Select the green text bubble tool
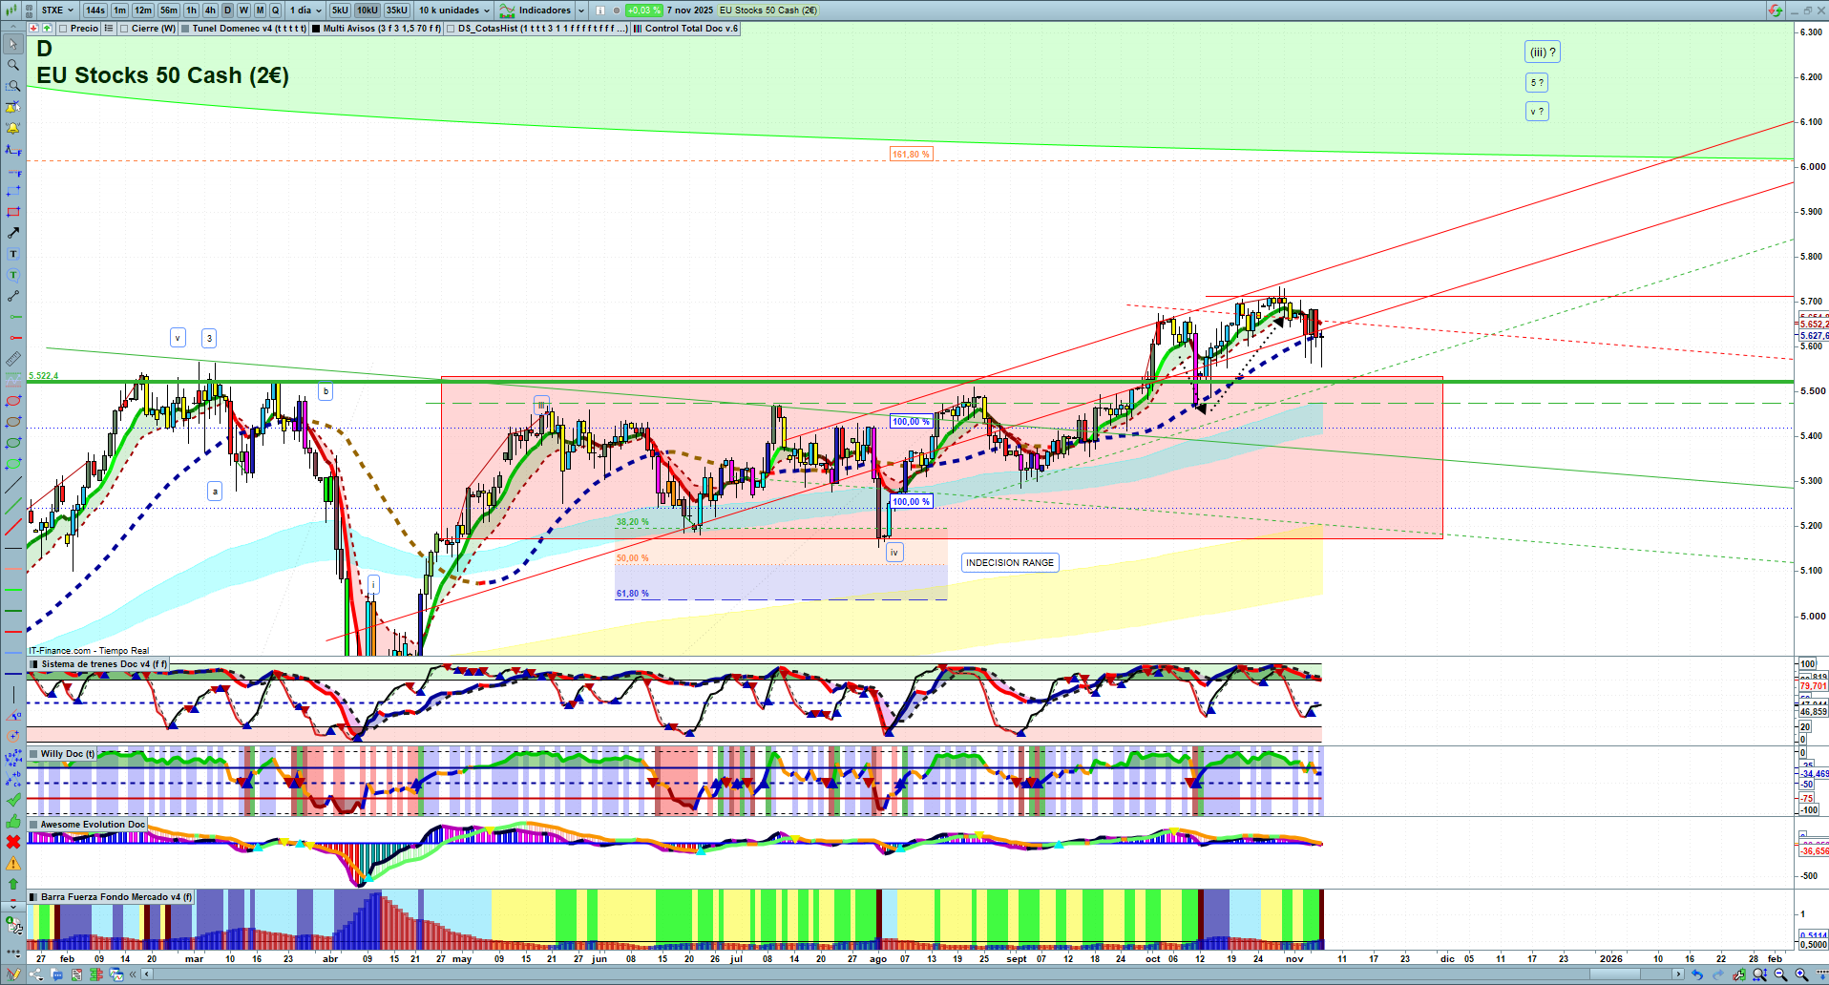The height and width of the screenshot is (985, 1829). tap(13, 275)
